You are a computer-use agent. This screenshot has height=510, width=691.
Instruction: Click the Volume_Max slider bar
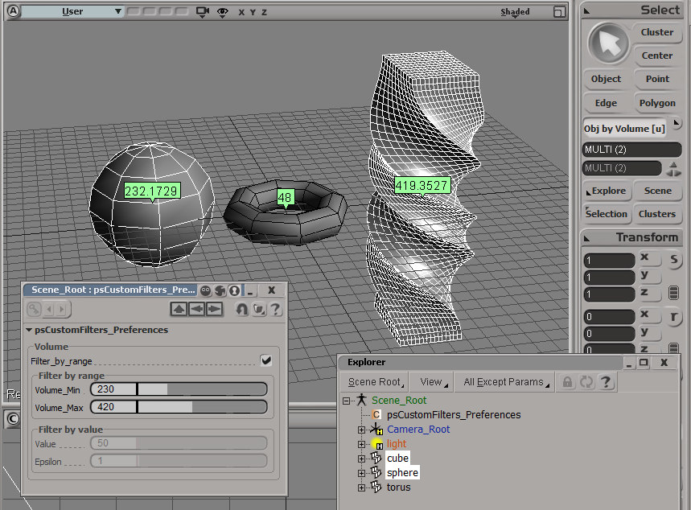coord(201,407)
